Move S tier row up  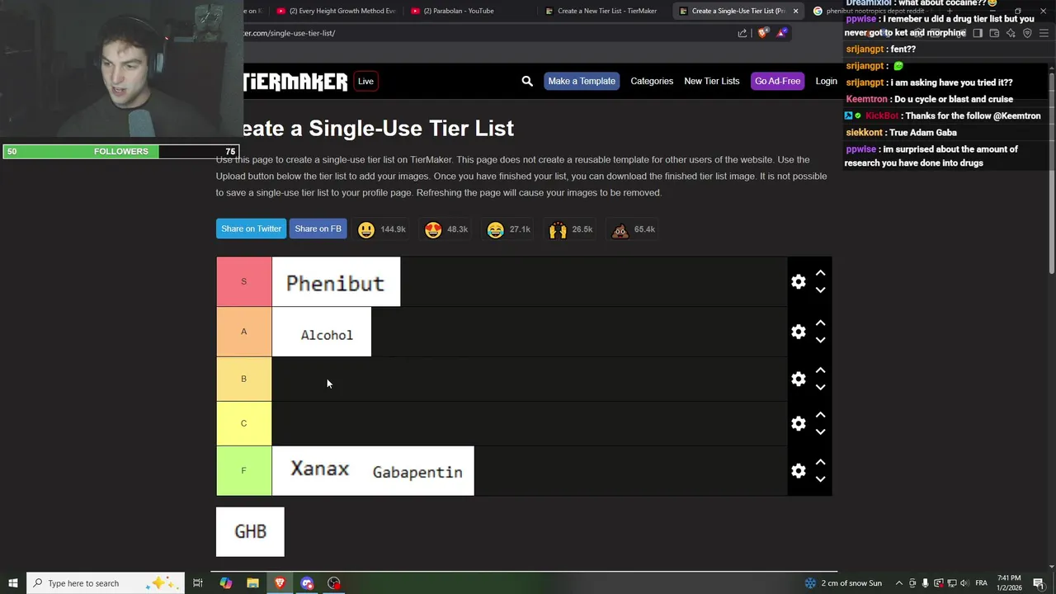820,273
